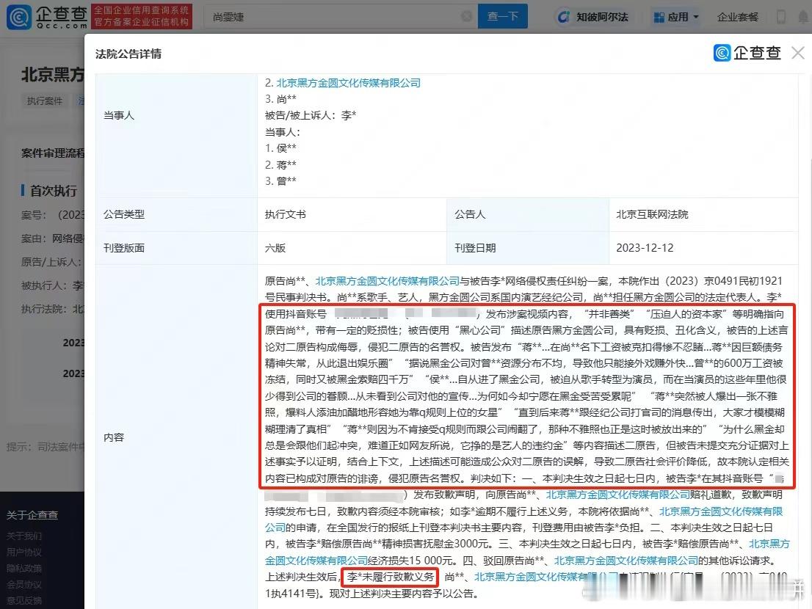Click the 关于企查查 footer heading
This screenshot has width=812, height=609.
click(32, 515)
